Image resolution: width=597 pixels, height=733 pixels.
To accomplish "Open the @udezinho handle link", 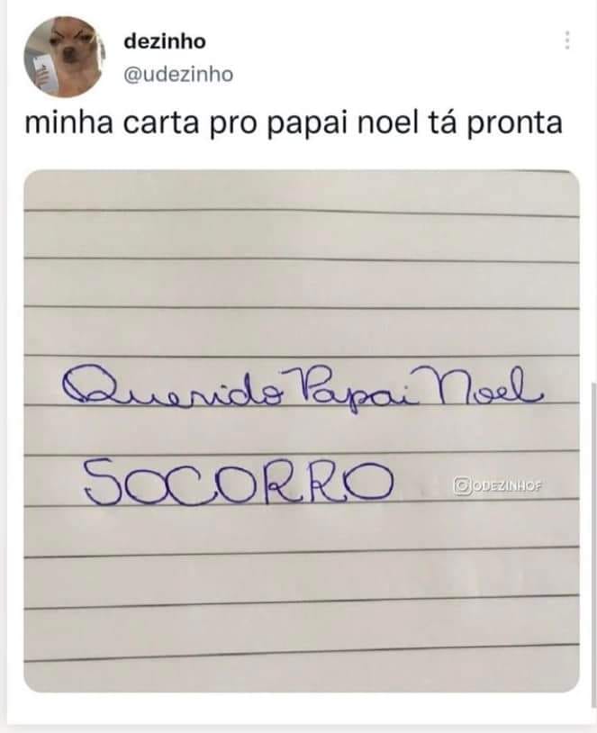I will 178,75.
